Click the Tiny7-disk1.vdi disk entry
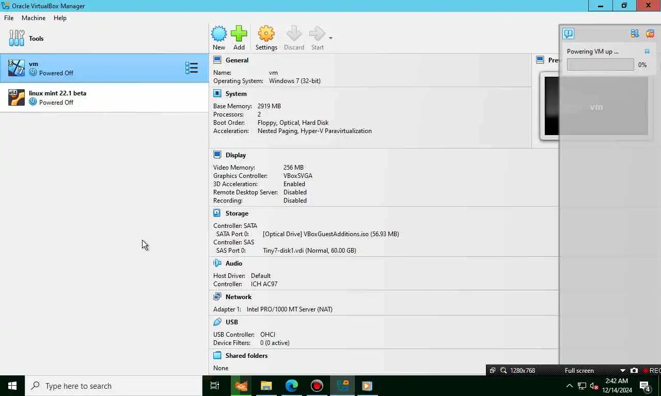This screenshot has height=396, width=661. (x=309, y=251)
